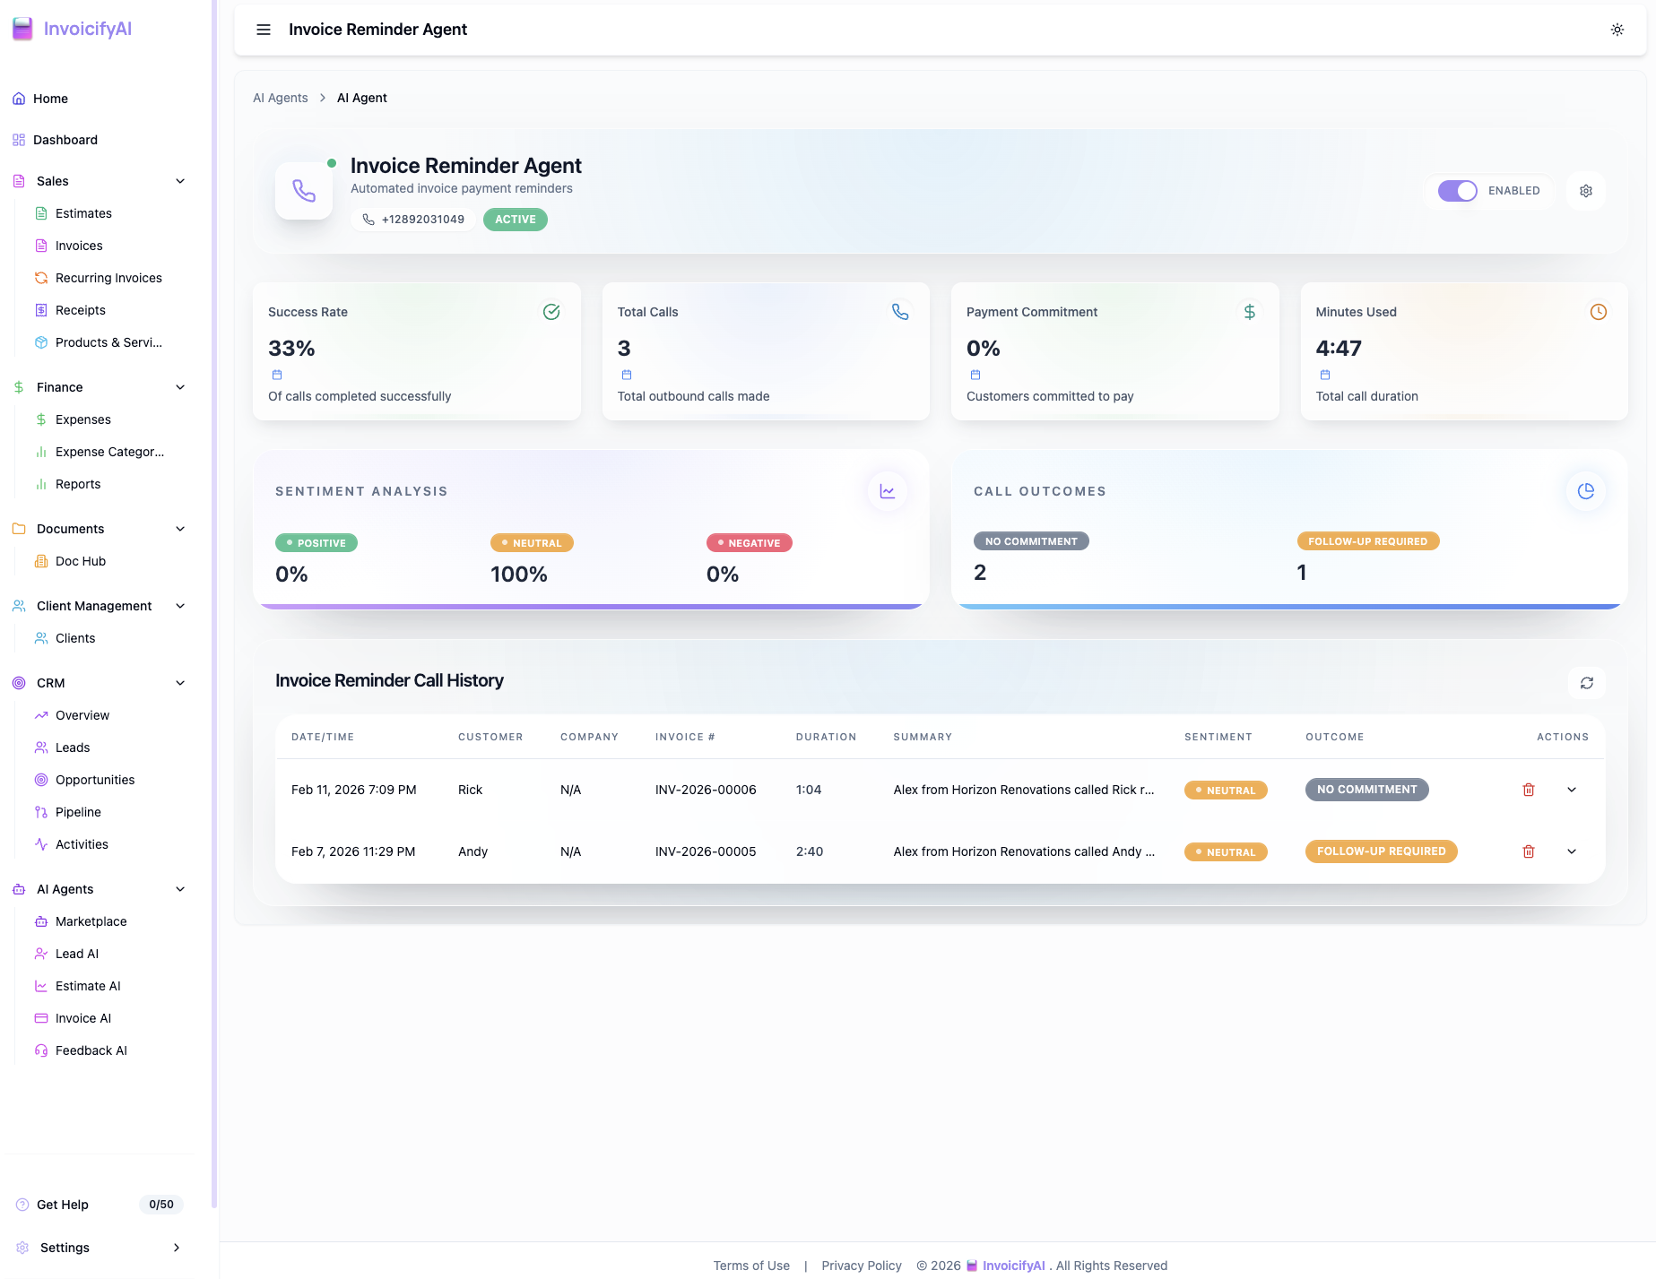The width and height of the screenshot is (1656, 1279).
Task: Click the POSITIVE sentiment badge
Action: point(316,543)
